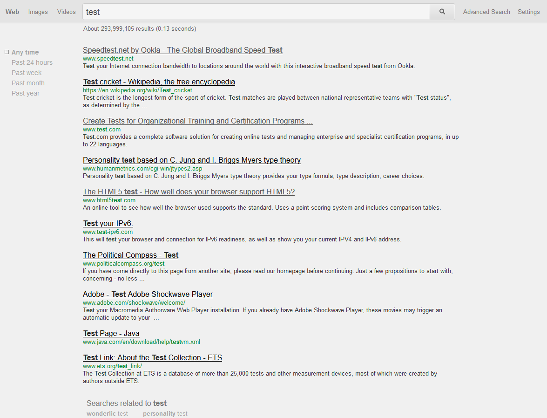Click the www.test.com URL
The image size is (547, 418).
(x=101, y=129)
